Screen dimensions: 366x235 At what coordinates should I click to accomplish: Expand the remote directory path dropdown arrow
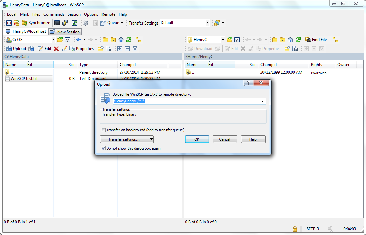coord(263,101)
